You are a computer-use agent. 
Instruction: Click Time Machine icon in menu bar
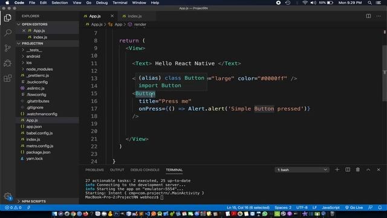pyautogui.click(x=288, y=2)
